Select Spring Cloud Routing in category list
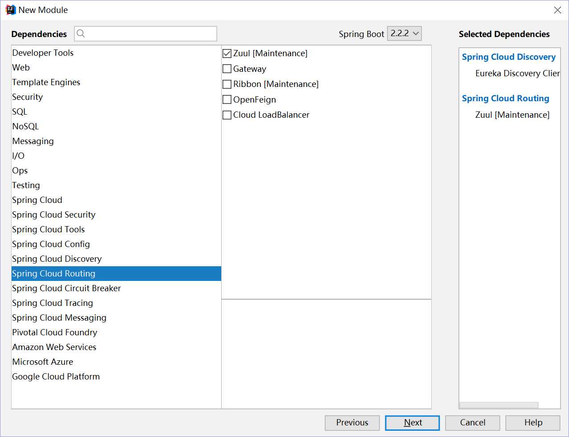Viewport: 569px width, 437px height. pos(116,273)
